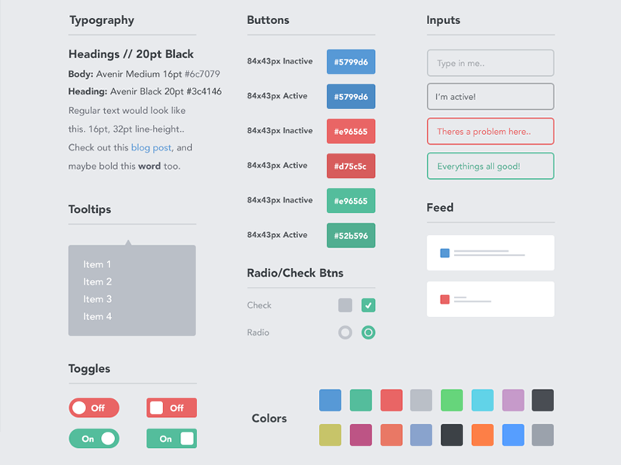Click the 'Type in me..' input field
Image resolution: width=621 pixels, height=465 pixels.
pos(491,63)
